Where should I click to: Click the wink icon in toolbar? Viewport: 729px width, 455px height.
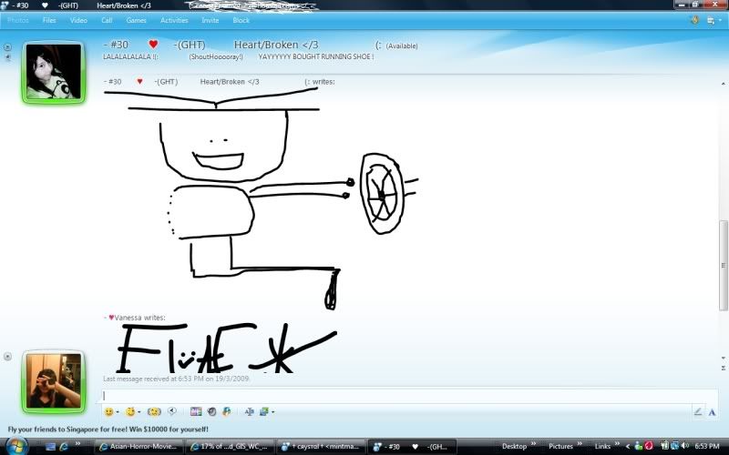tap(131, 411)
